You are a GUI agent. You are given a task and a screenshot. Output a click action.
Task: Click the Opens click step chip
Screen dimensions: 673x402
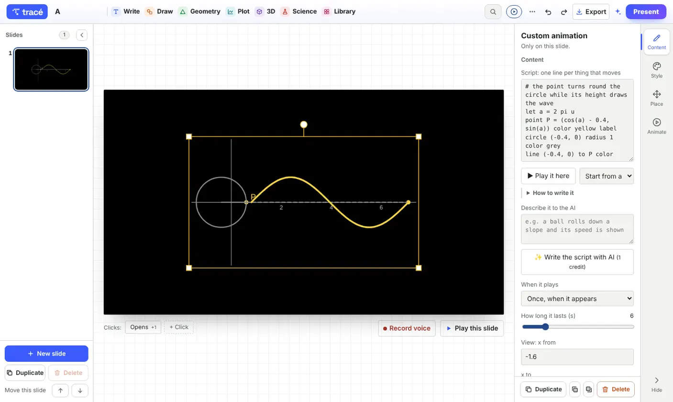[143, 327]
